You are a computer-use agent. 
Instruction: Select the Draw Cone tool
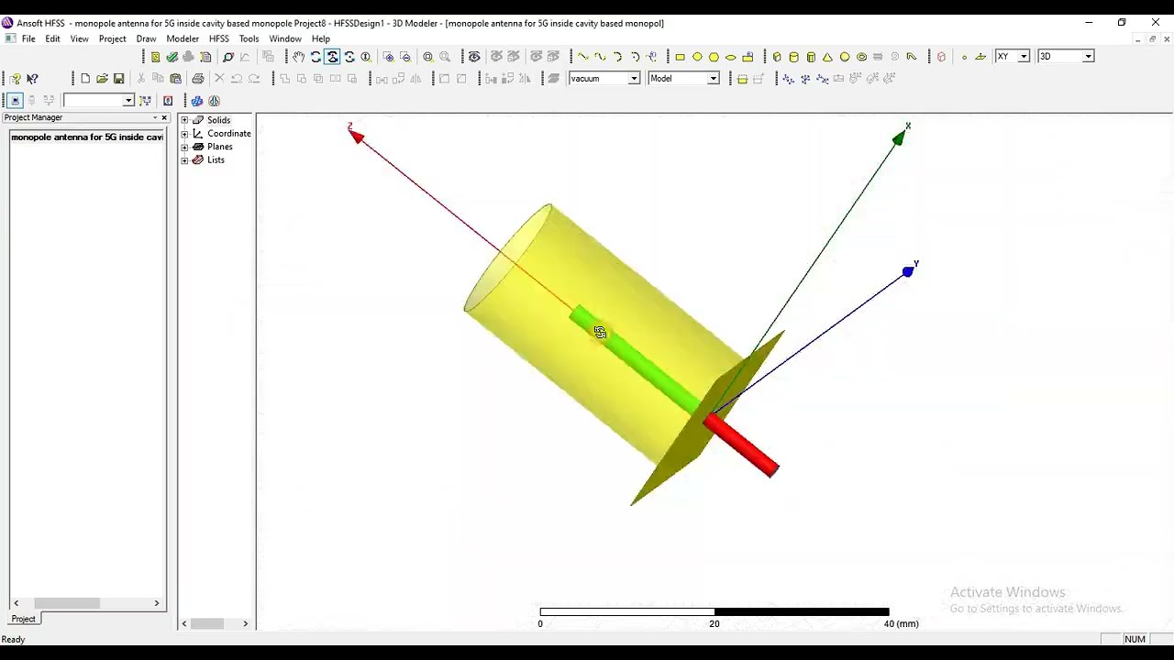pyautogui.click(x=827, y=57)
